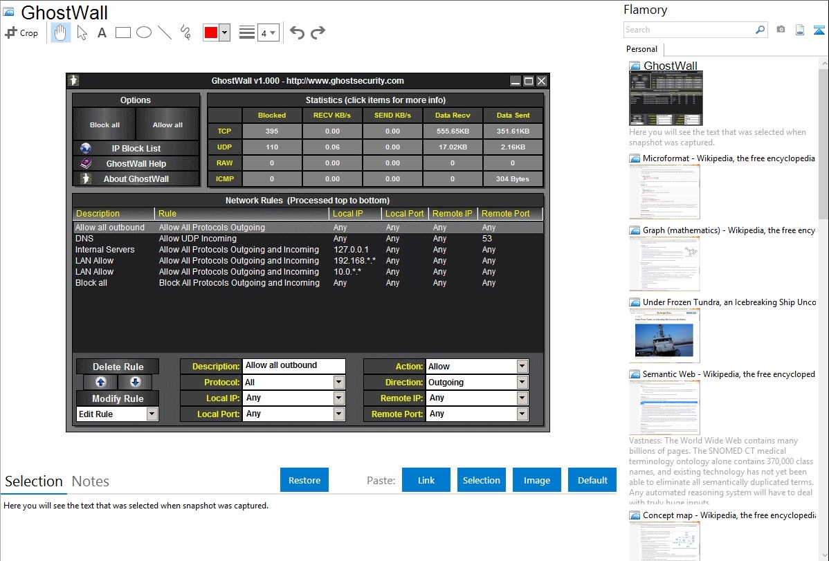The height and width of the screenshot is (561, 829).
Task: Click the Description field 'Allow all outbound'
Action: 294,366
